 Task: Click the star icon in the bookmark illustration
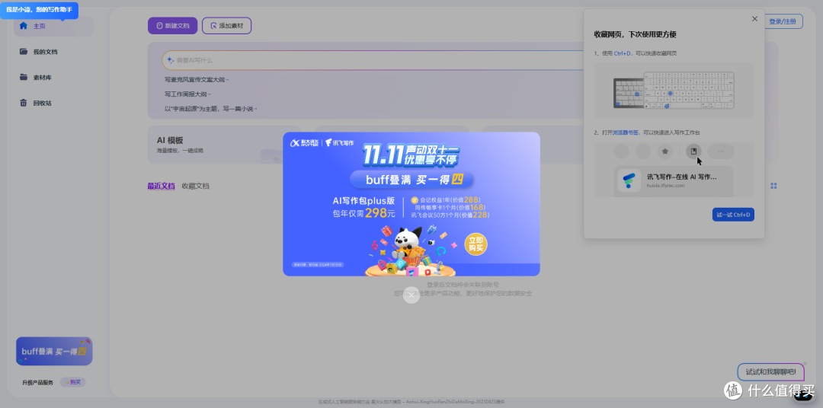(x=665, y=151)
